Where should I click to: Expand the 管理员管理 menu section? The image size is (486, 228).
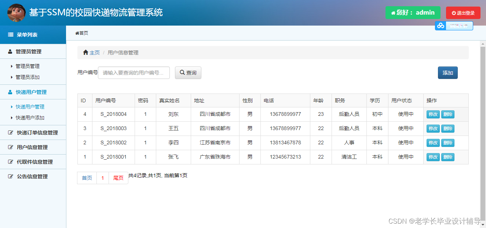pos(33,52)
